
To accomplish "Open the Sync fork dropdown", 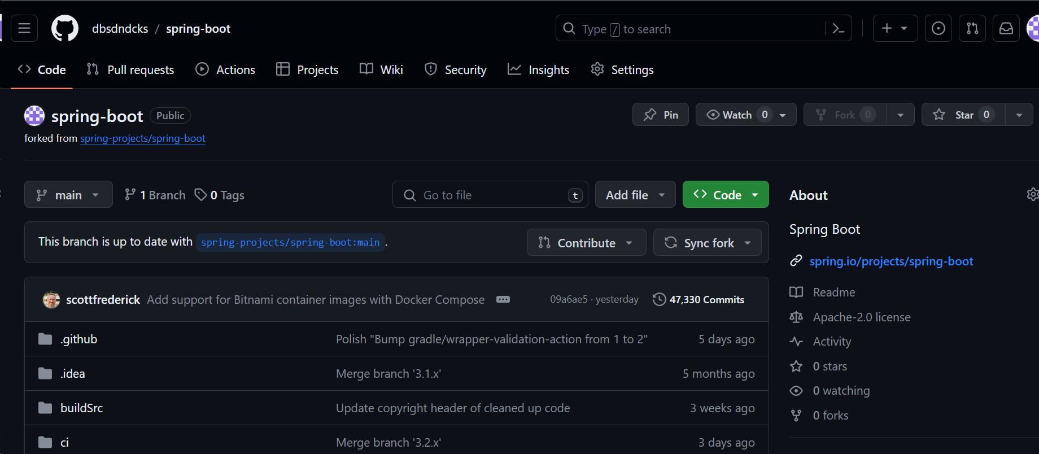I will point(708,242).
